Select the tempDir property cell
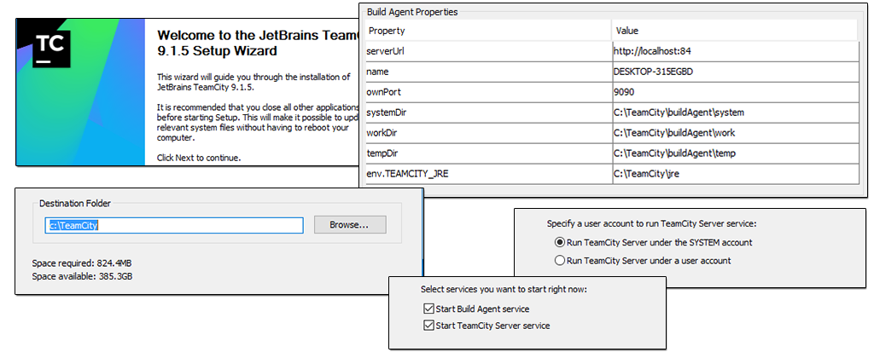This screenshot has height=358, width=874. [489, 153]
